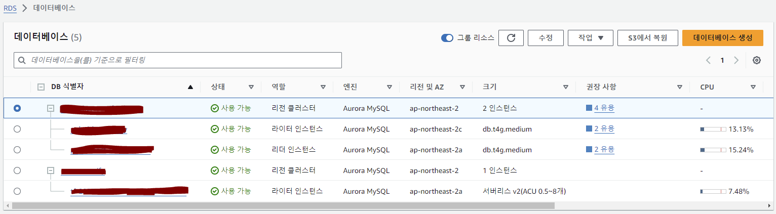
Task: Click the 13.13% CPU usage bar
Action: point(713,130)
